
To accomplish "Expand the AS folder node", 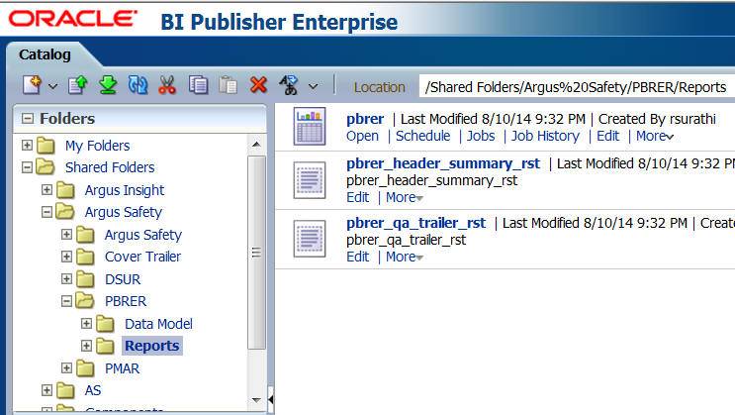I will click(46, 390).
